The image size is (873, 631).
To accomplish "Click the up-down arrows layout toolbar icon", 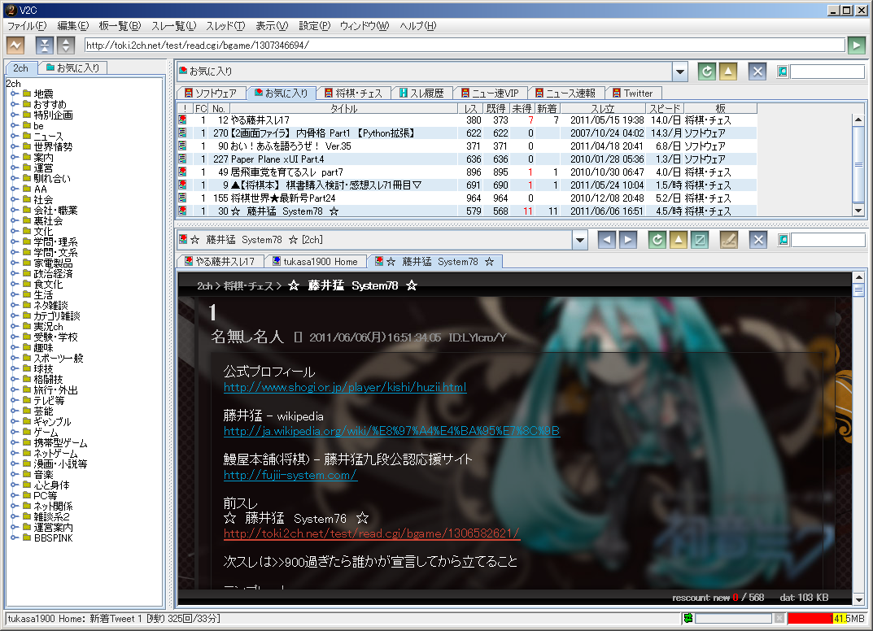I will point(66,45).
